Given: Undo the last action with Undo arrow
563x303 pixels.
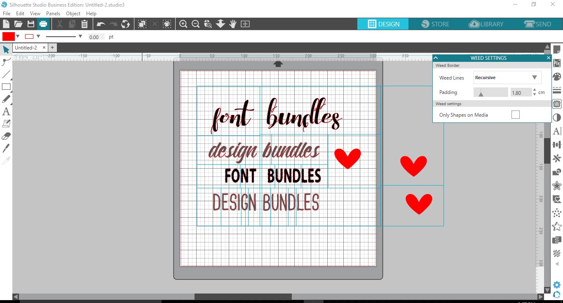Looking at the screenshot, I should coord(101,24).
